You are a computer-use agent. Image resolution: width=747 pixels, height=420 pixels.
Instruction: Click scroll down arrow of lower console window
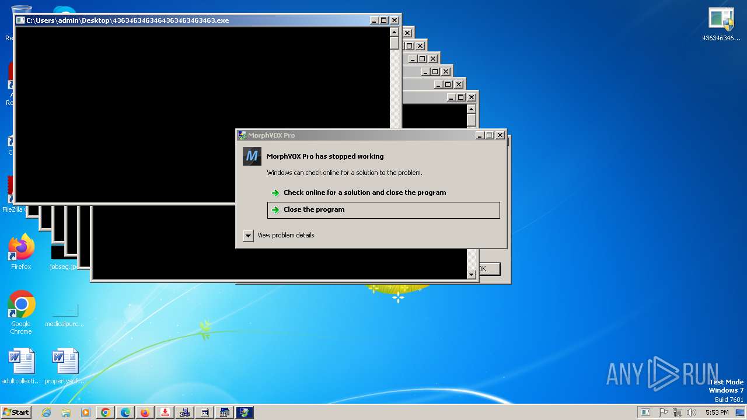[x=472, y=274]
